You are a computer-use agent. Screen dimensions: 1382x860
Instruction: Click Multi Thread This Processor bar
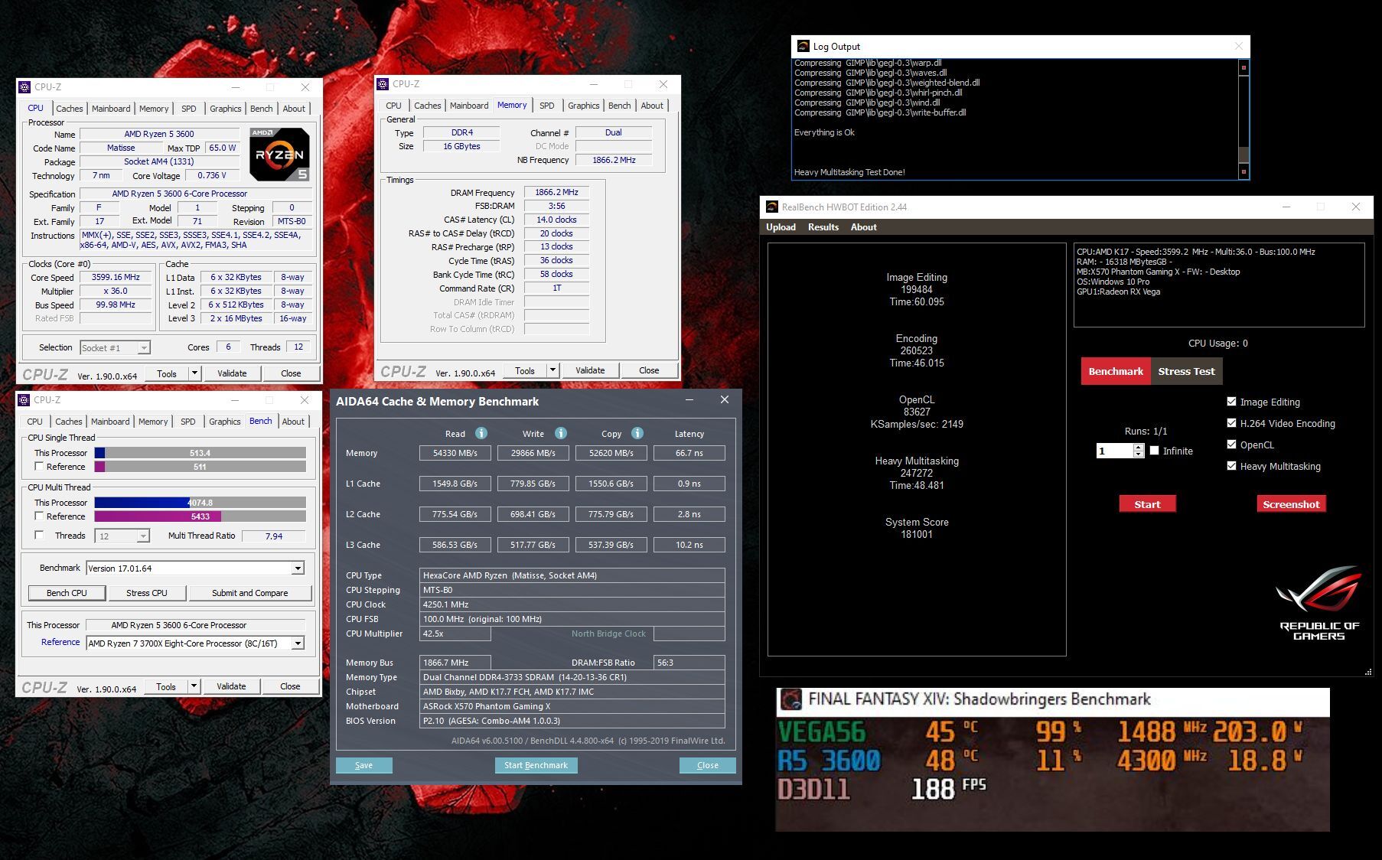[x=200, y=503]
